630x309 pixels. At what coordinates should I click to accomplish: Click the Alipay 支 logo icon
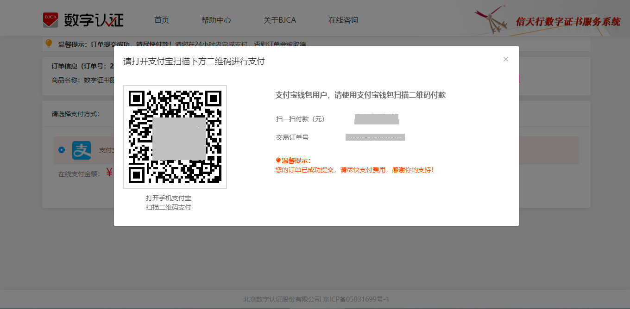click(82, 150)
